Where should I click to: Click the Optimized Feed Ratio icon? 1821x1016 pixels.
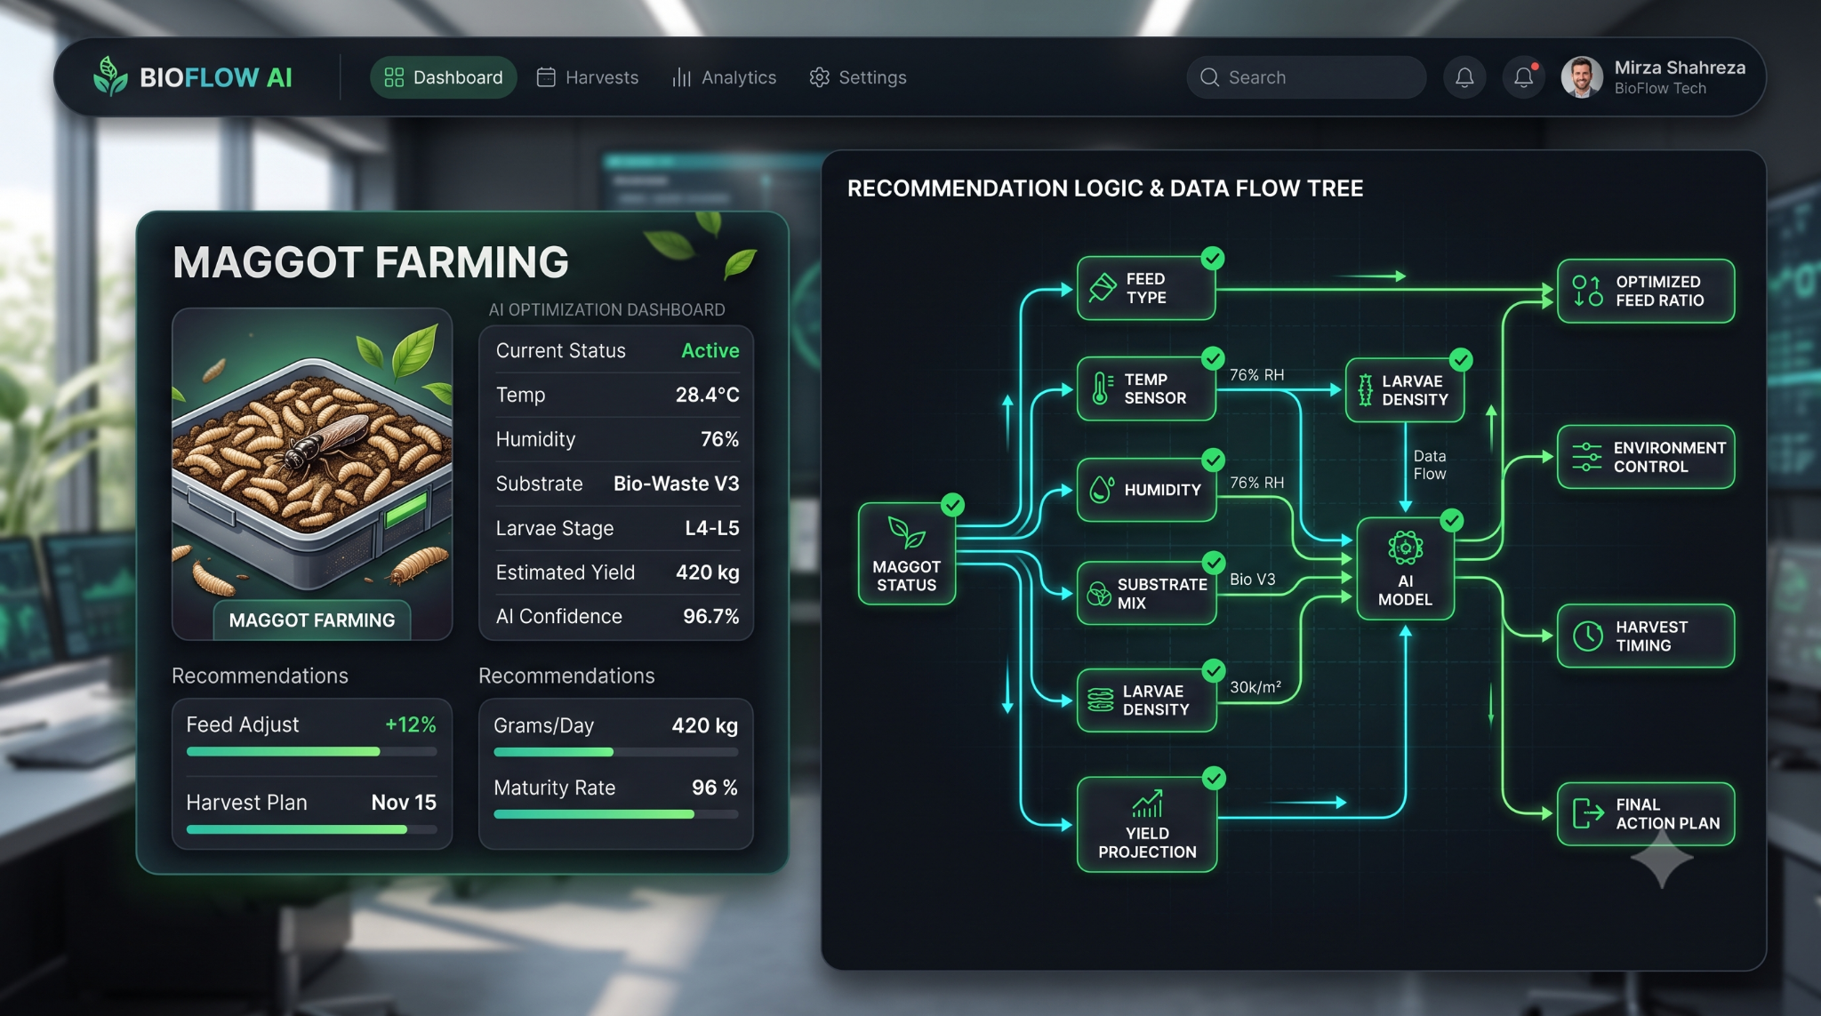[x=1587, y=291]
